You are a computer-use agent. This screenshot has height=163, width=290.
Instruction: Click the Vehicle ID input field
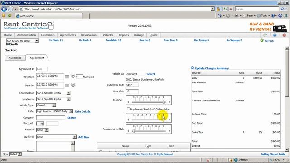(135, 74)
